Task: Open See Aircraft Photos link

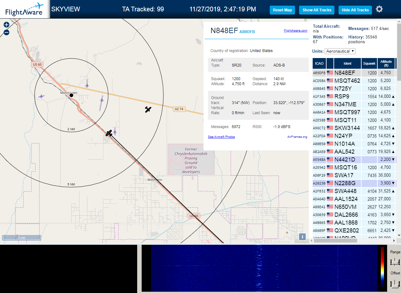Action: point(221,137)
